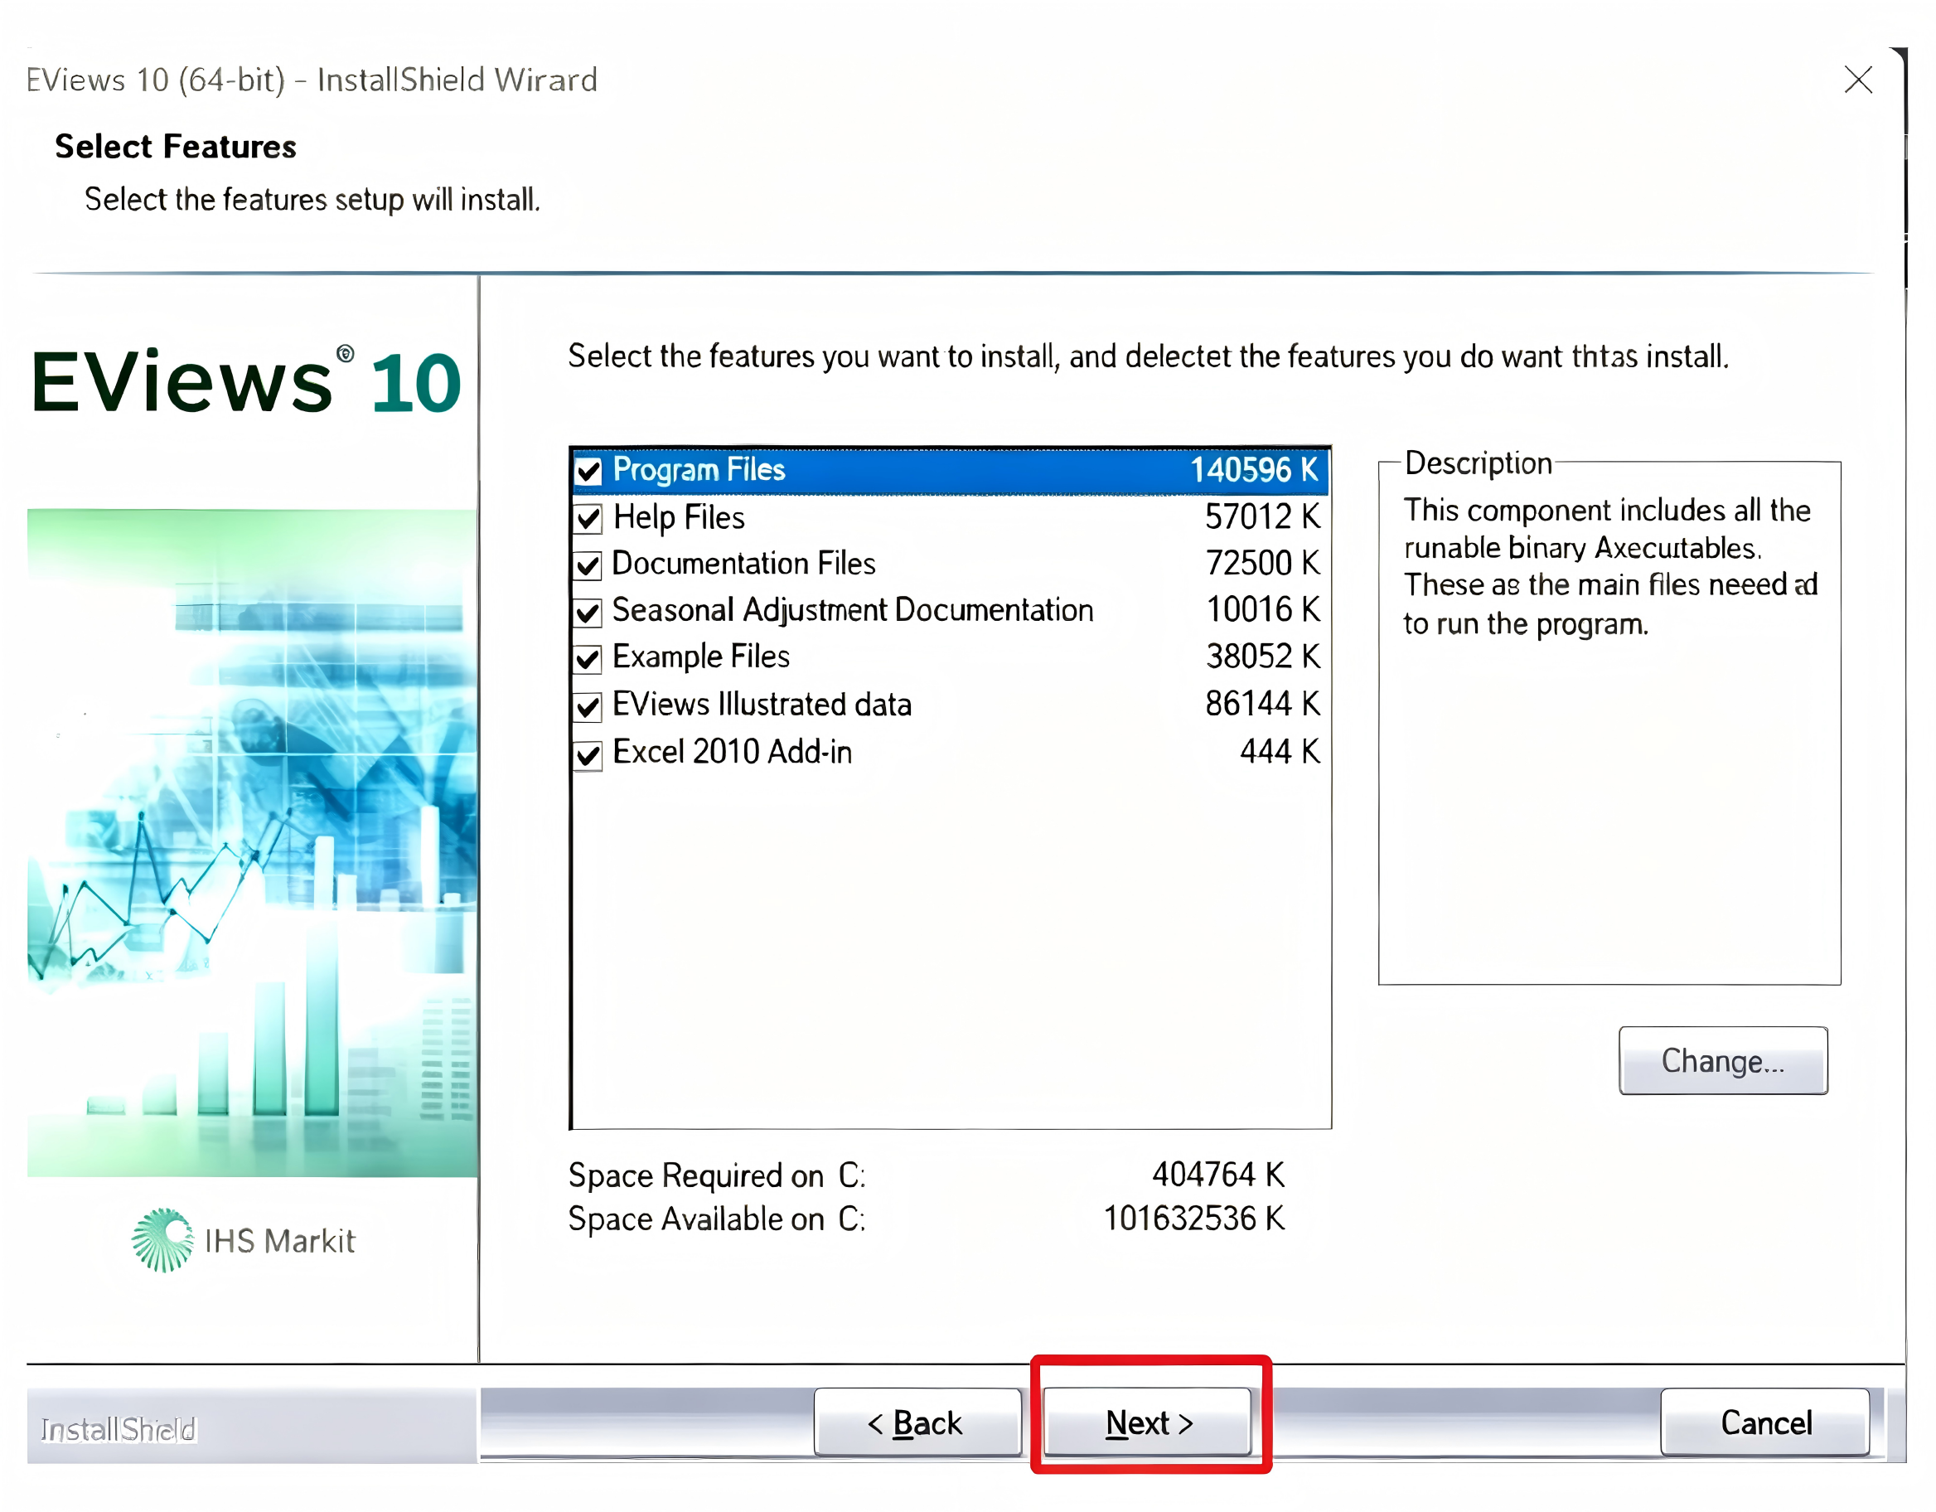1936x1512 pixels.
Task: Click the Select Features heading
Action: coord(175,147)
